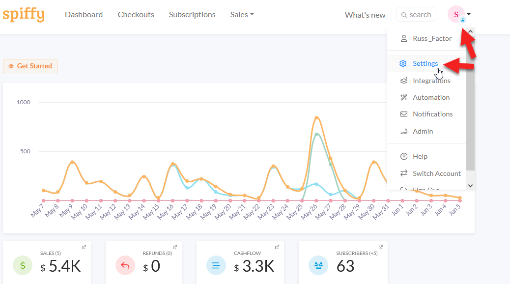Click the $5.4K sales value
Viewport: 510px width, 284px height.
click(60, 266)
